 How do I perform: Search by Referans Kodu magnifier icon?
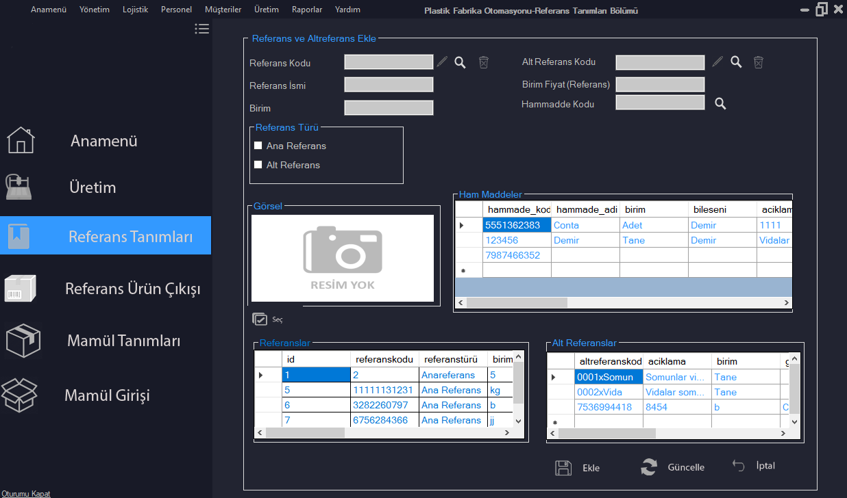[x=461, y=62]
